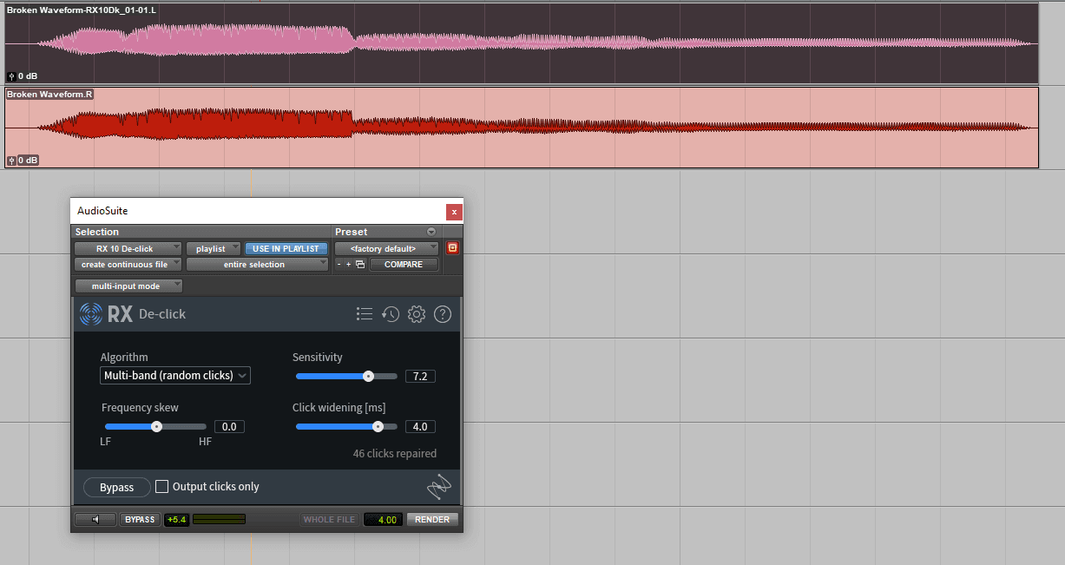The width and height of the screenshot is (1065, 565).
Task: Click the speaker preview button
Action: (x=95, y=520)
